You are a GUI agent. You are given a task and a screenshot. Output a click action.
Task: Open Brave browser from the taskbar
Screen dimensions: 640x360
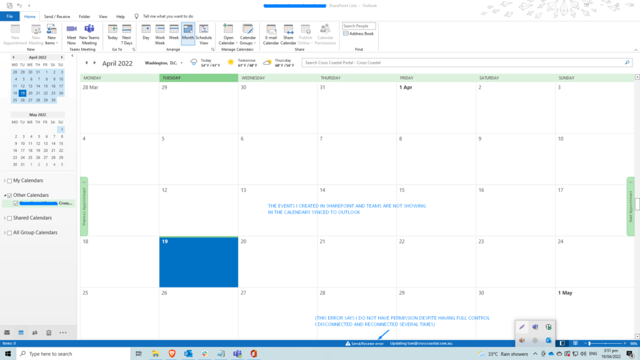click(x=172, y=354)
